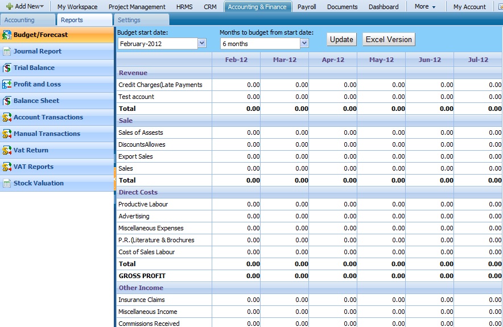Image resolution: width=503 pixels, height=327 pixels.
Task: Click the Revenue section heading
Action: 133,73
